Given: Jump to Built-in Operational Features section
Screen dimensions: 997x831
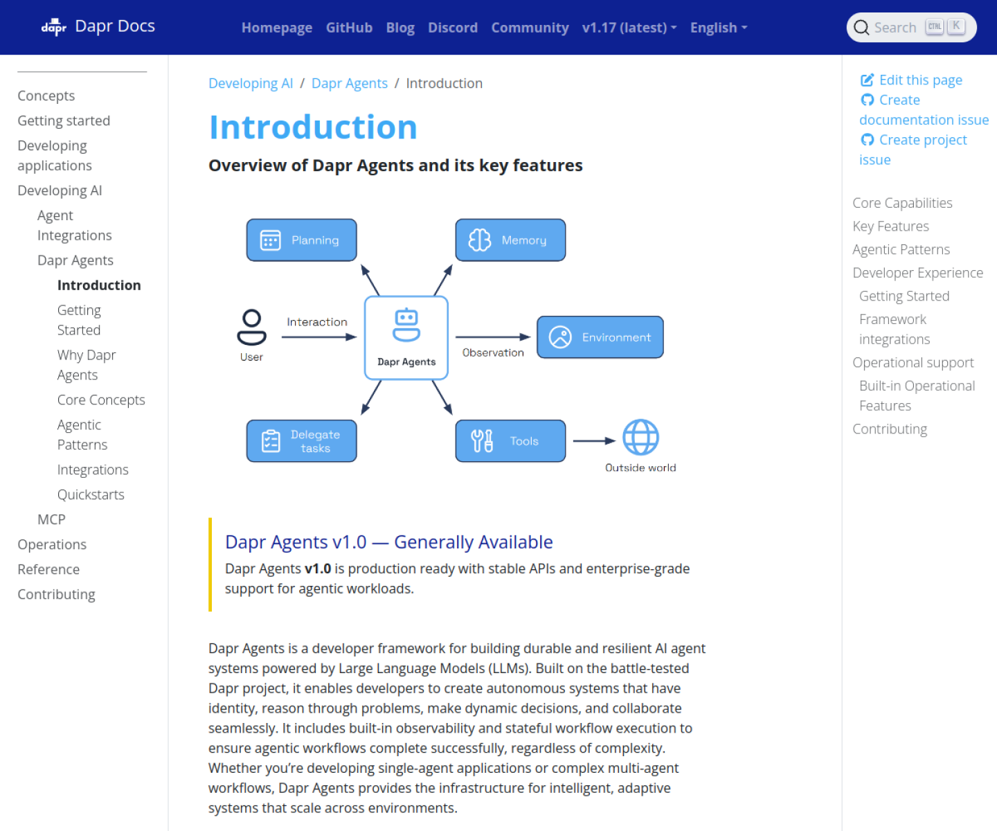Looking at the screenshot, I should pos(917,395).
